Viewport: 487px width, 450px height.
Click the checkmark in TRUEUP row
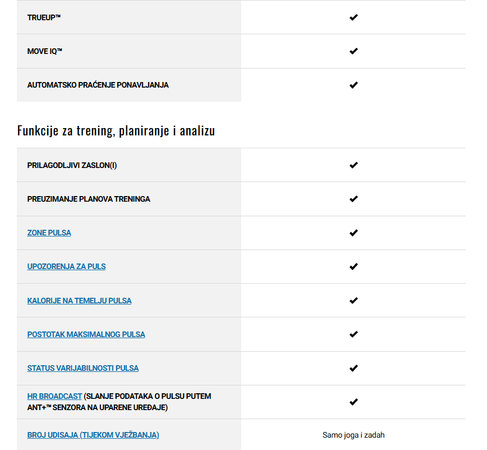(353, 17)
